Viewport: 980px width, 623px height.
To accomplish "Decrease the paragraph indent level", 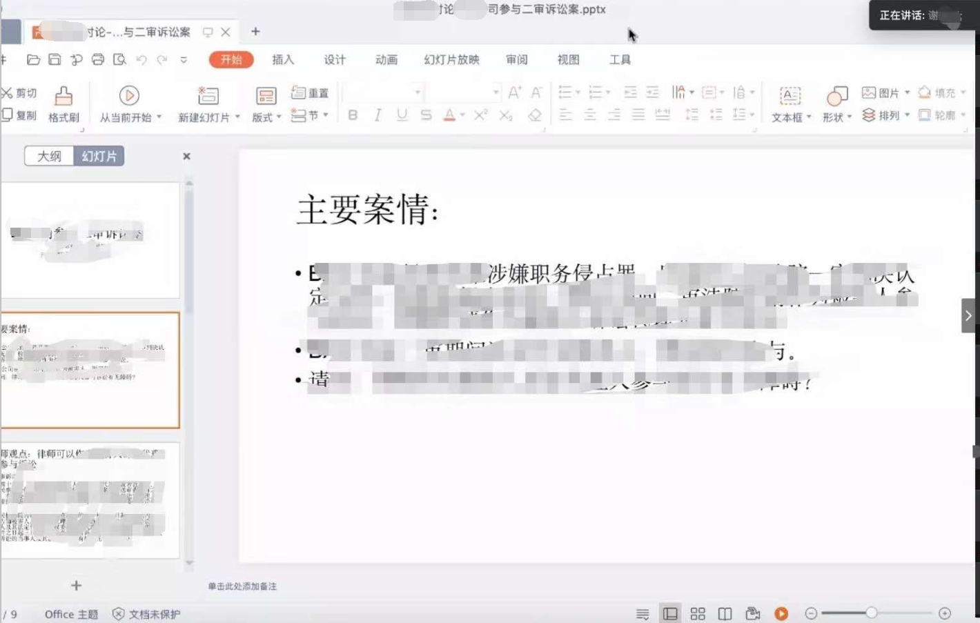I will click(x=630, y=92).
